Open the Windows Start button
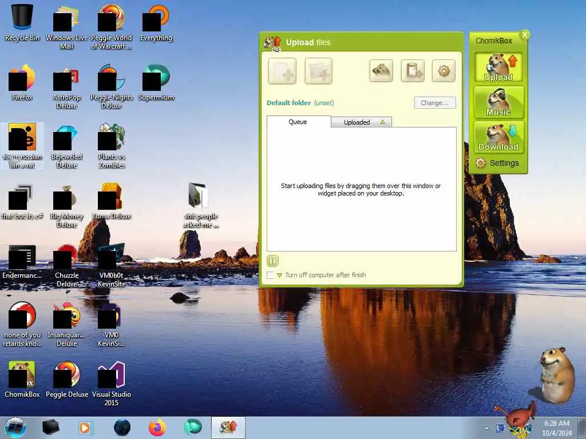 [x=15, y=428]
